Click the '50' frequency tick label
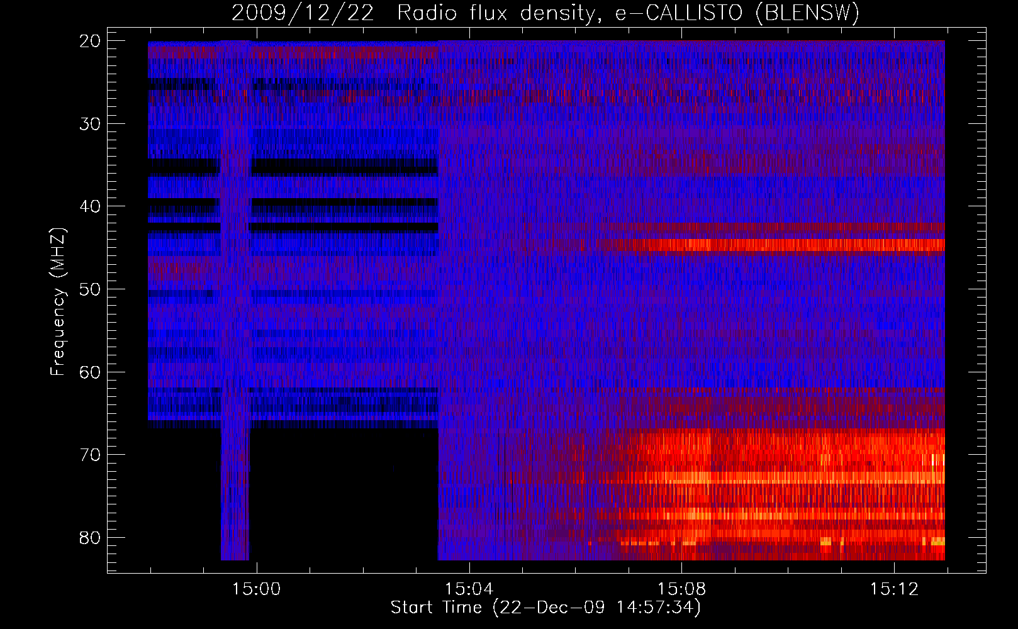Viewport: 1018px width, 629px height. pos(90,289)
